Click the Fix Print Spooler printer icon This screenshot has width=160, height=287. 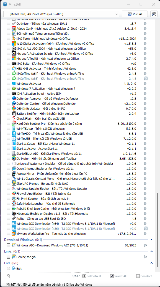pos(14,199)
